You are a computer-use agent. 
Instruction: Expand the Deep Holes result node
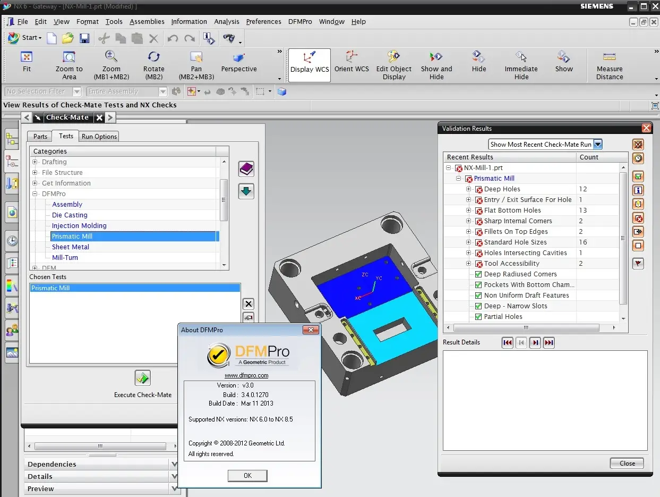(468, 189)
